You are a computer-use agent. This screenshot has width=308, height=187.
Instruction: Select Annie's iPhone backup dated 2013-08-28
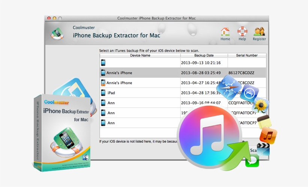[183, 73]
